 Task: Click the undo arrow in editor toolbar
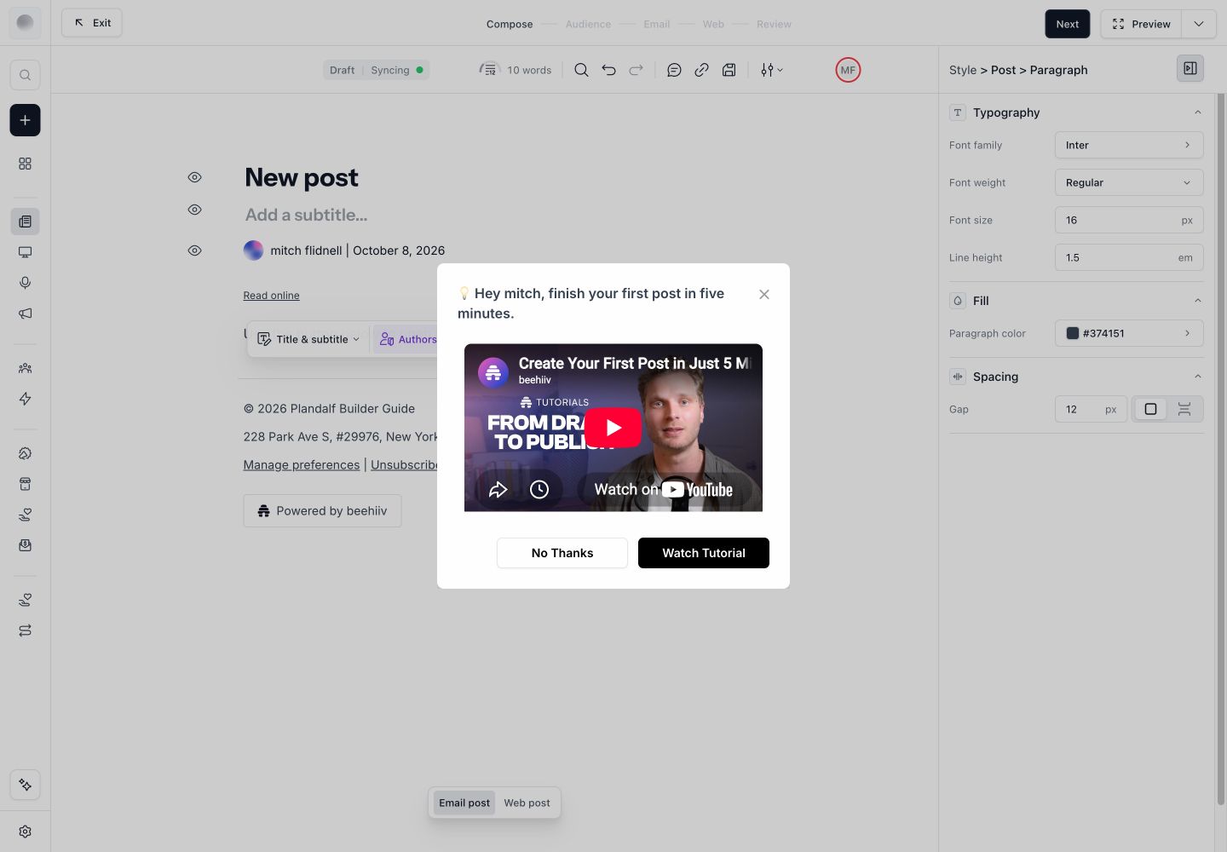coord(608,70)
